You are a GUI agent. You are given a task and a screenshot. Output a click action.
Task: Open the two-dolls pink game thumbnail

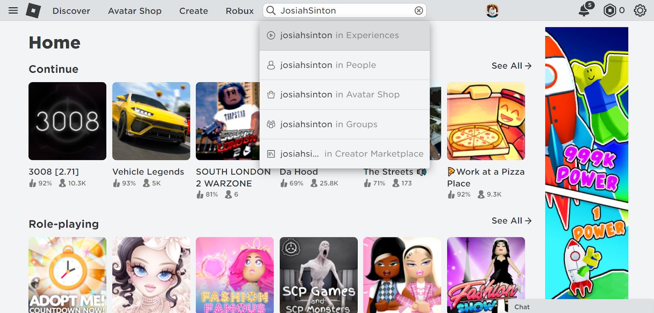point(402,275)
